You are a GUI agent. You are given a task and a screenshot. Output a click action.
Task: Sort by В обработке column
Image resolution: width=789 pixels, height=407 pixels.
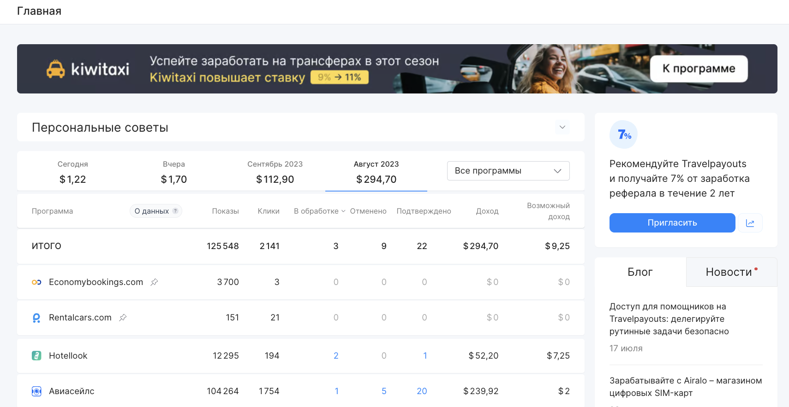[319, 211]
